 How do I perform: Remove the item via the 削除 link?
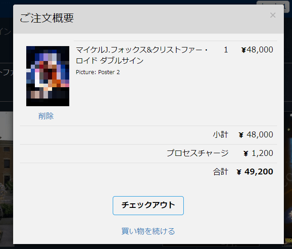tap(46, 116)
